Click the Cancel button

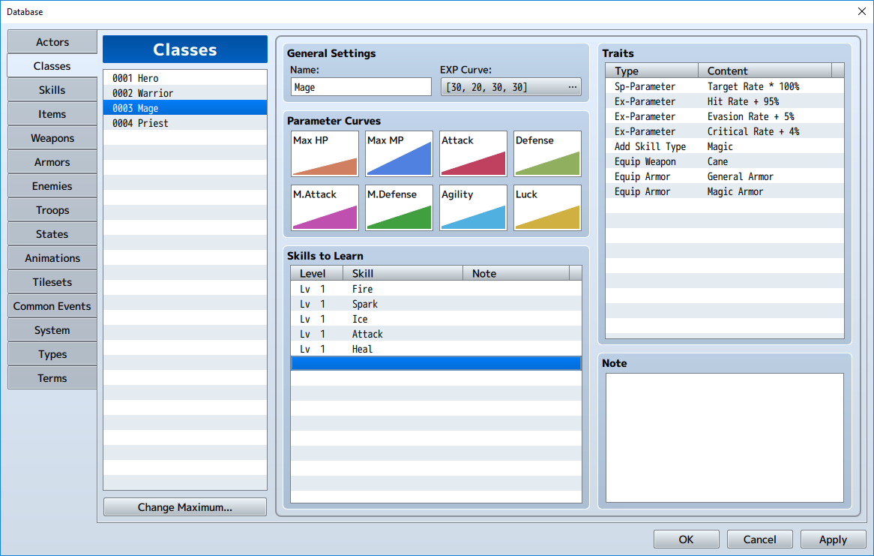[x=760, y=539]
